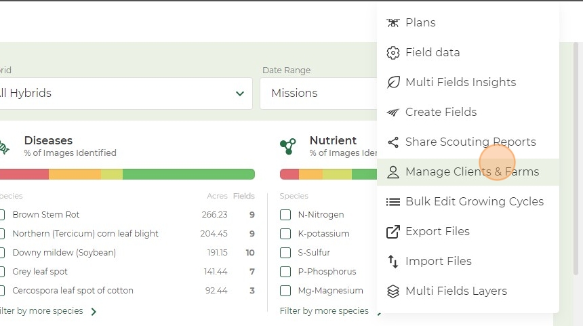The width and height of the screenshot is (583, 326).
Task: Click the red segment of Diseases bar
Action: coord(24,174)
